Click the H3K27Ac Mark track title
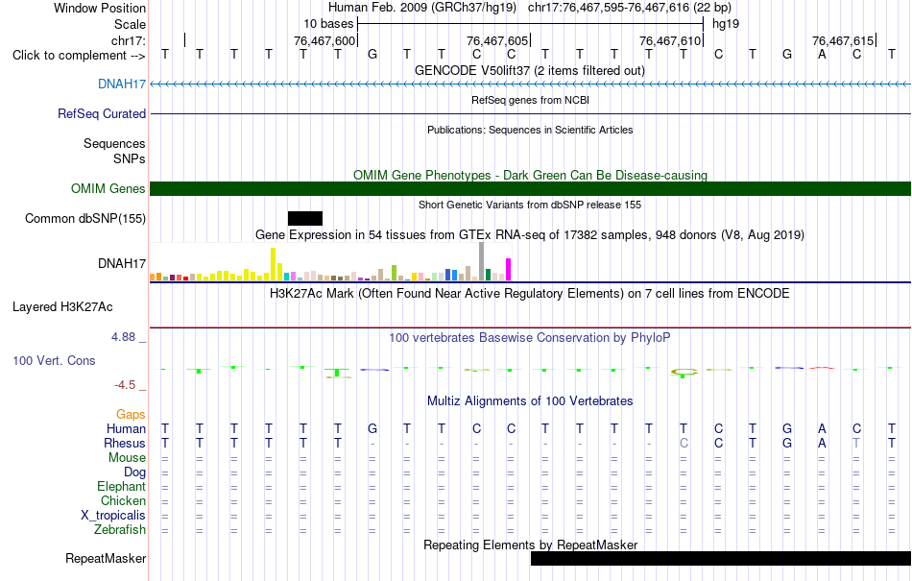The width and height of the screenshot is (912, 581). click(530, 293)
